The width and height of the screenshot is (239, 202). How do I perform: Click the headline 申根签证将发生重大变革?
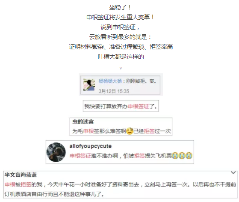click(x=121, y=17)
